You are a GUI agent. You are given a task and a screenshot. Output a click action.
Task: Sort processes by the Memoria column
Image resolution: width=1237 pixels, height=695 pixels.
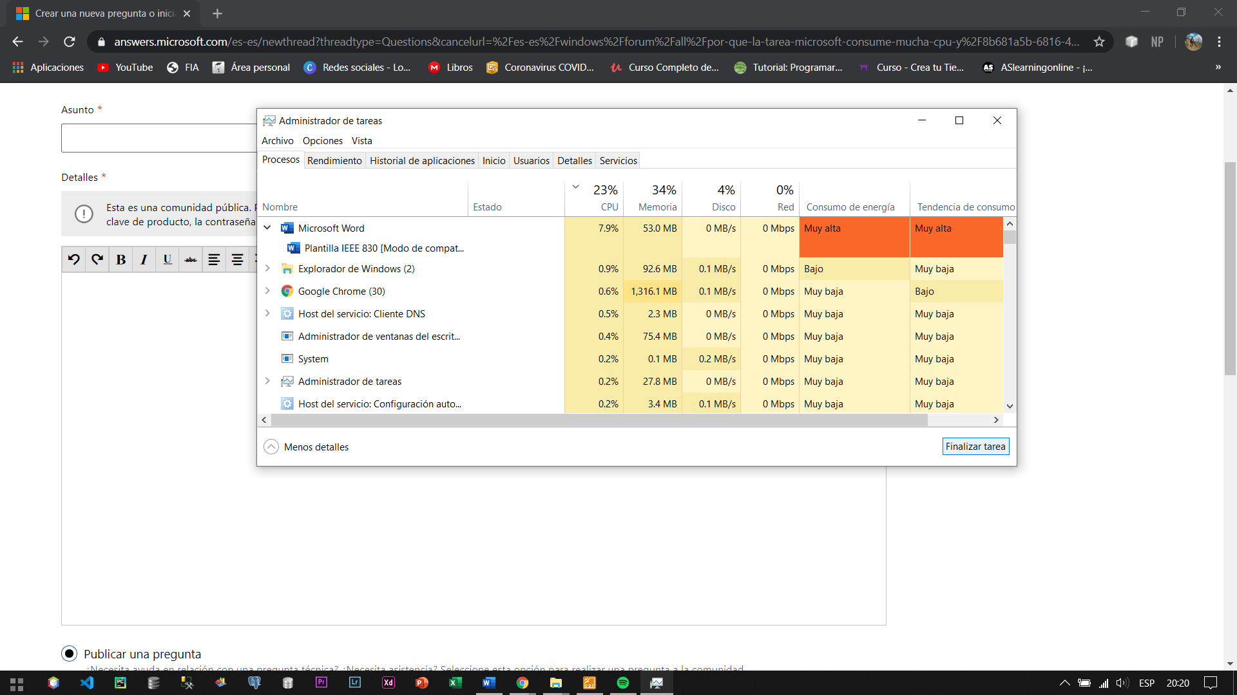tap(653, 198)
